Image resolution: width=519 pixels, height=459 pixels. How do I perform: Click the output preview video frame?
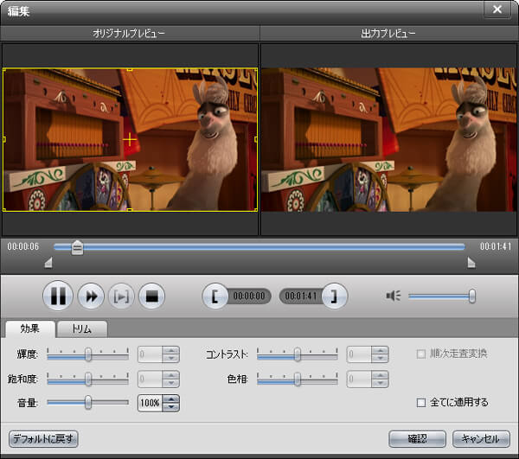click(389, 140)
